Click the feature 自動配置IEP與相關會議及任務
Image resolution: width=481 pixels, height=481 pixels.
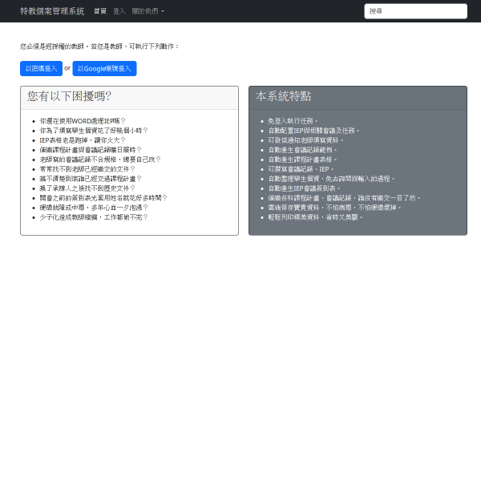(x=313, y=131)
